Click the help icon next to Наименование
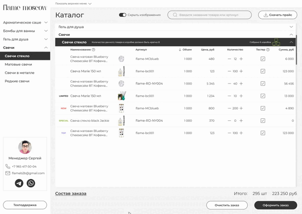Screen dimensions: 302x214 point(94,50)
